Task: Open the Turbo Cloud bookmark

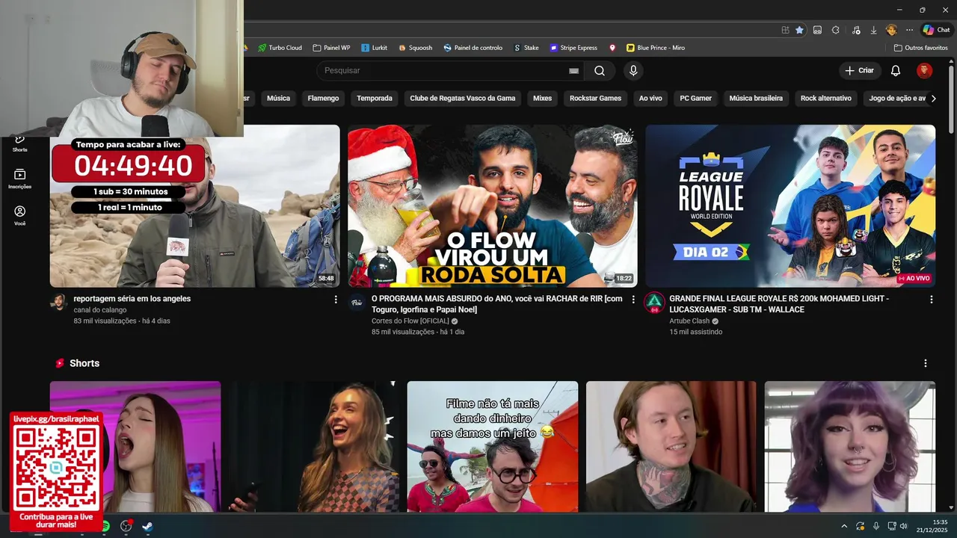Action: pyautogui.click(x=280, y=48)
